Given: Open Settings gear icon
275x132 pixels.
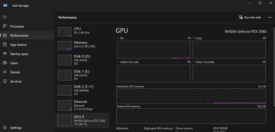Looking at the screenshot, I should click(x=5, y=128).
